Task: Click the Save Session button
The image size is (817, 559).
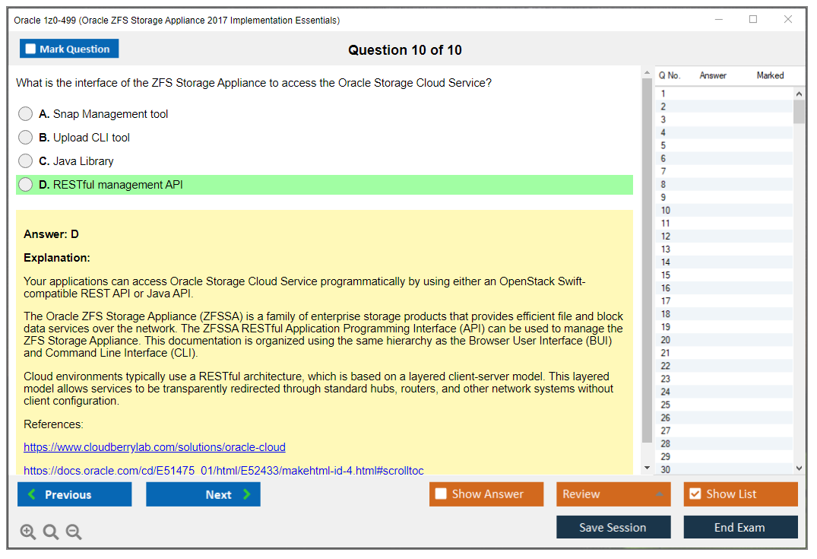Action: pyautogui.click(x=613, y=527)
